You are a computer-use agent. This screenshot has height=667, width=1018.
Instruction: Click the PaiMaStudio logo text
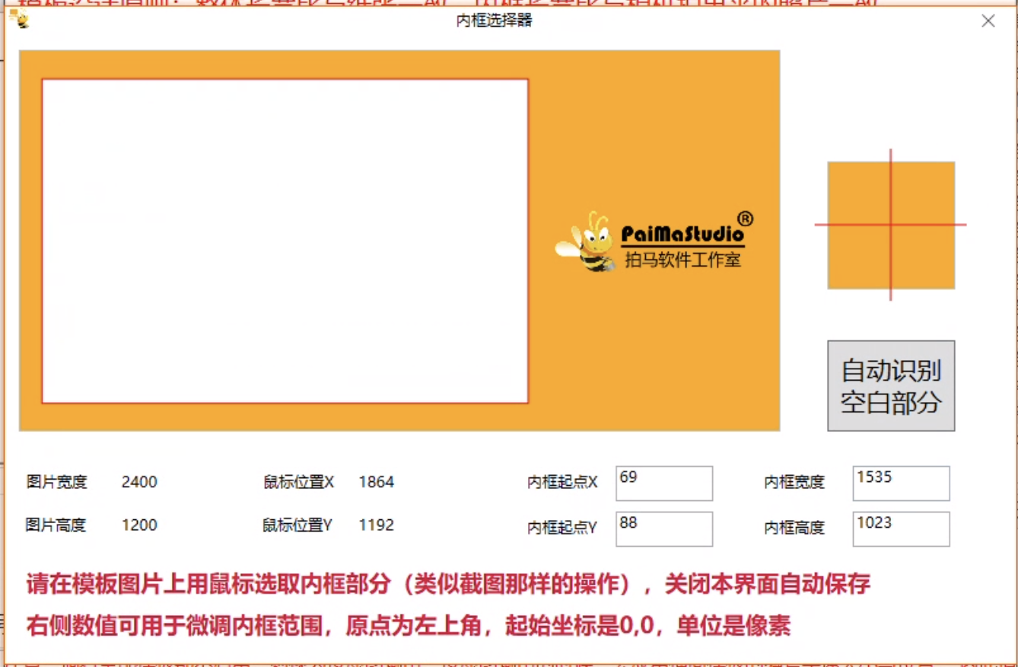pyautogui.click(x=681, y=234)
